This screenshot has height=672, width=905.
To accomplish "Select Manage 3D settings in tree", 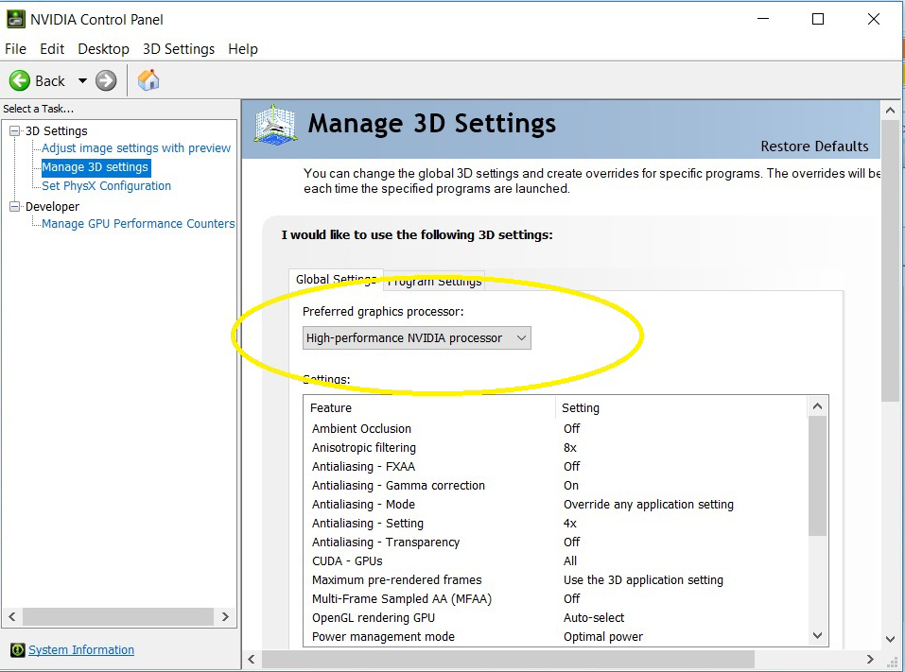I will 96,167.
